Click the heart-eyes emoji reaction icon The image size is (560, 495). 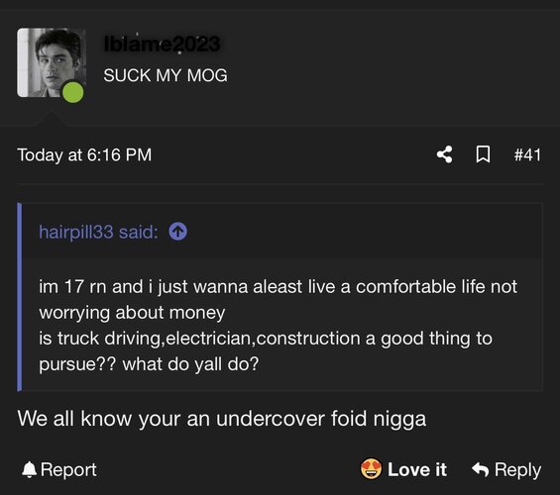point(371,469)
